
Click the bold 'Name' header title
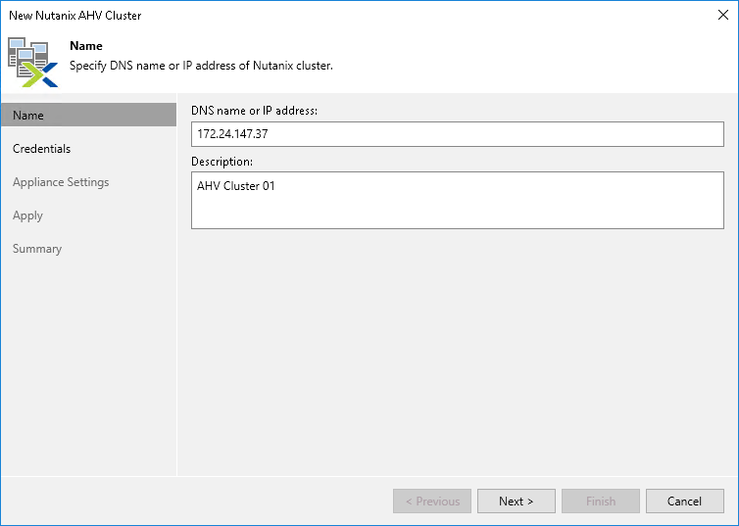pos(86,46)
